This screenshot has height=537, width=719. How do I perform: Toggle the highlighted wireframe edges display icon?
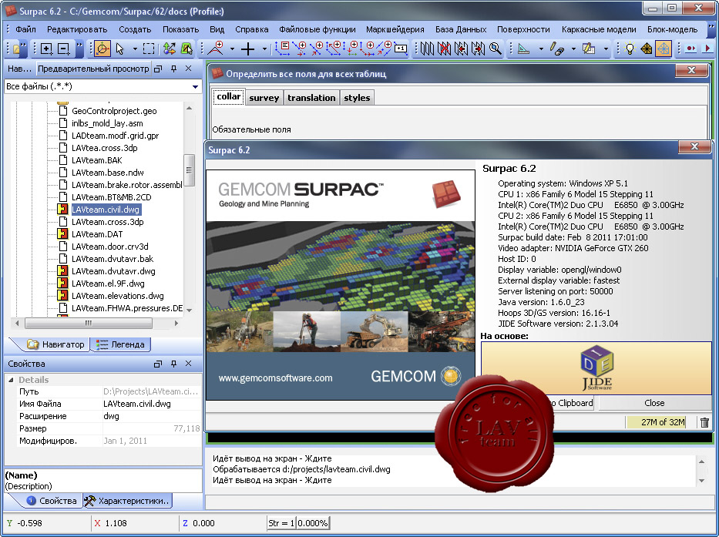pyautogui.click(x=664, y=49)
